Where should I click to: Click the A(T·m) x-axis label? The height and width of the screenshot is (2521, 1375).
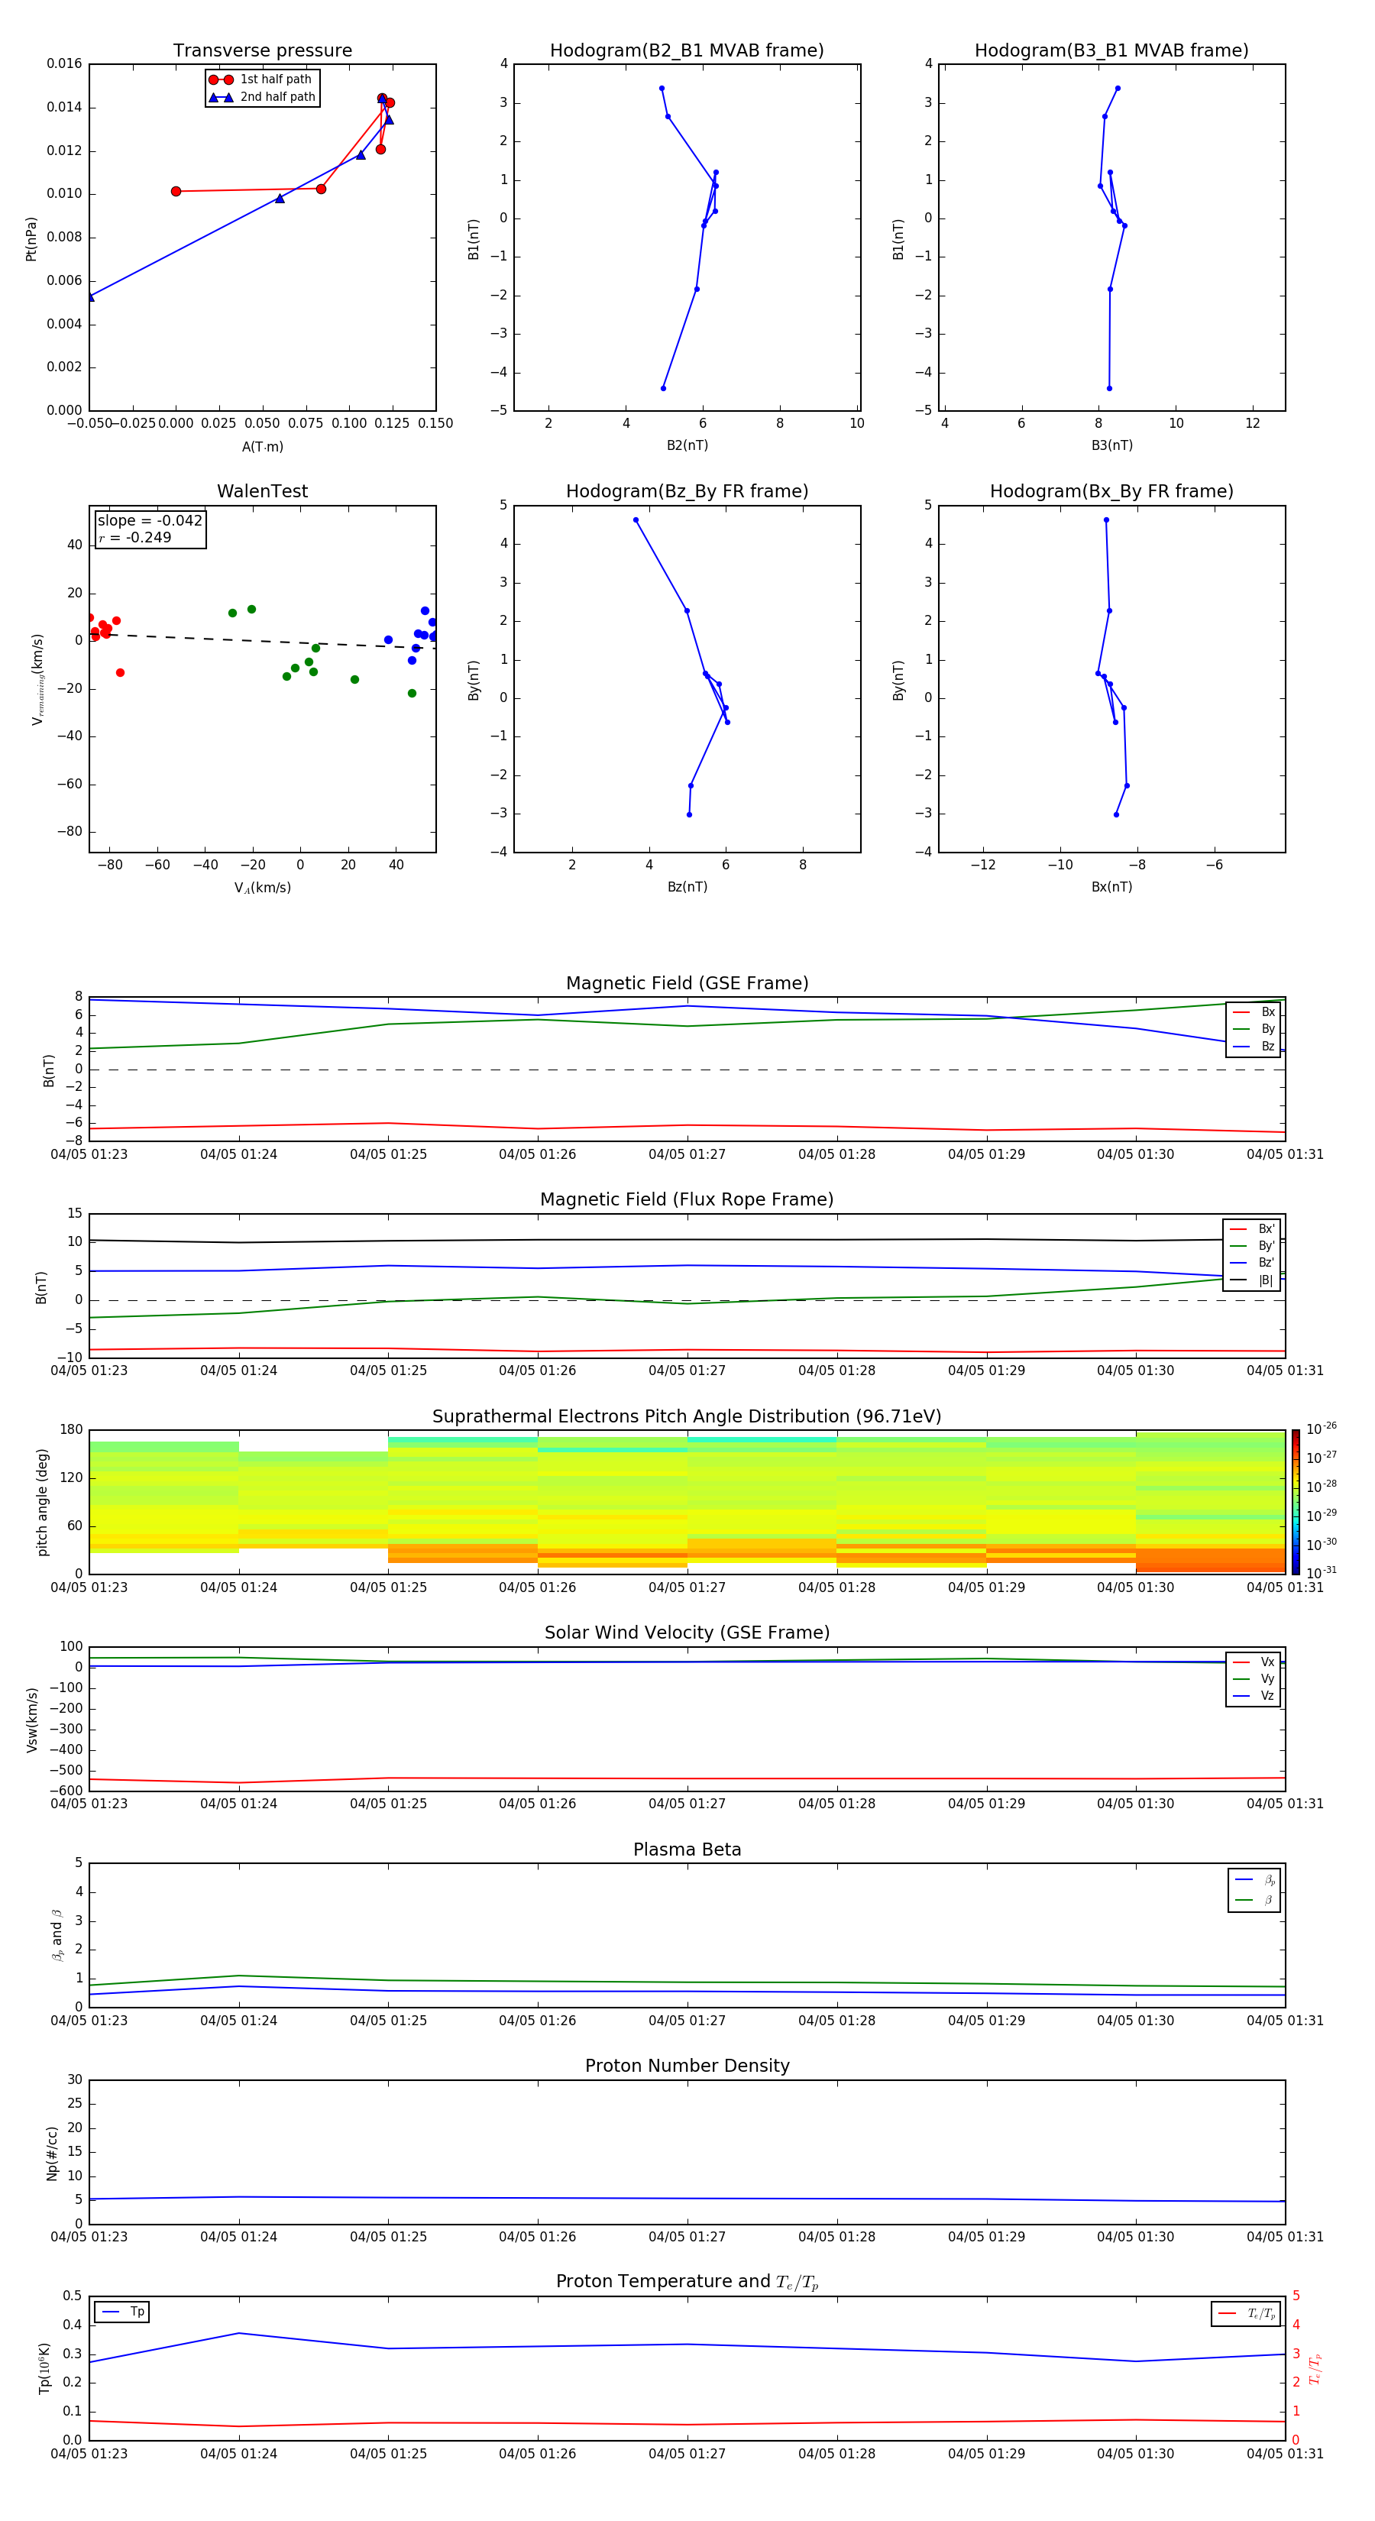click(x=262, y=446)
